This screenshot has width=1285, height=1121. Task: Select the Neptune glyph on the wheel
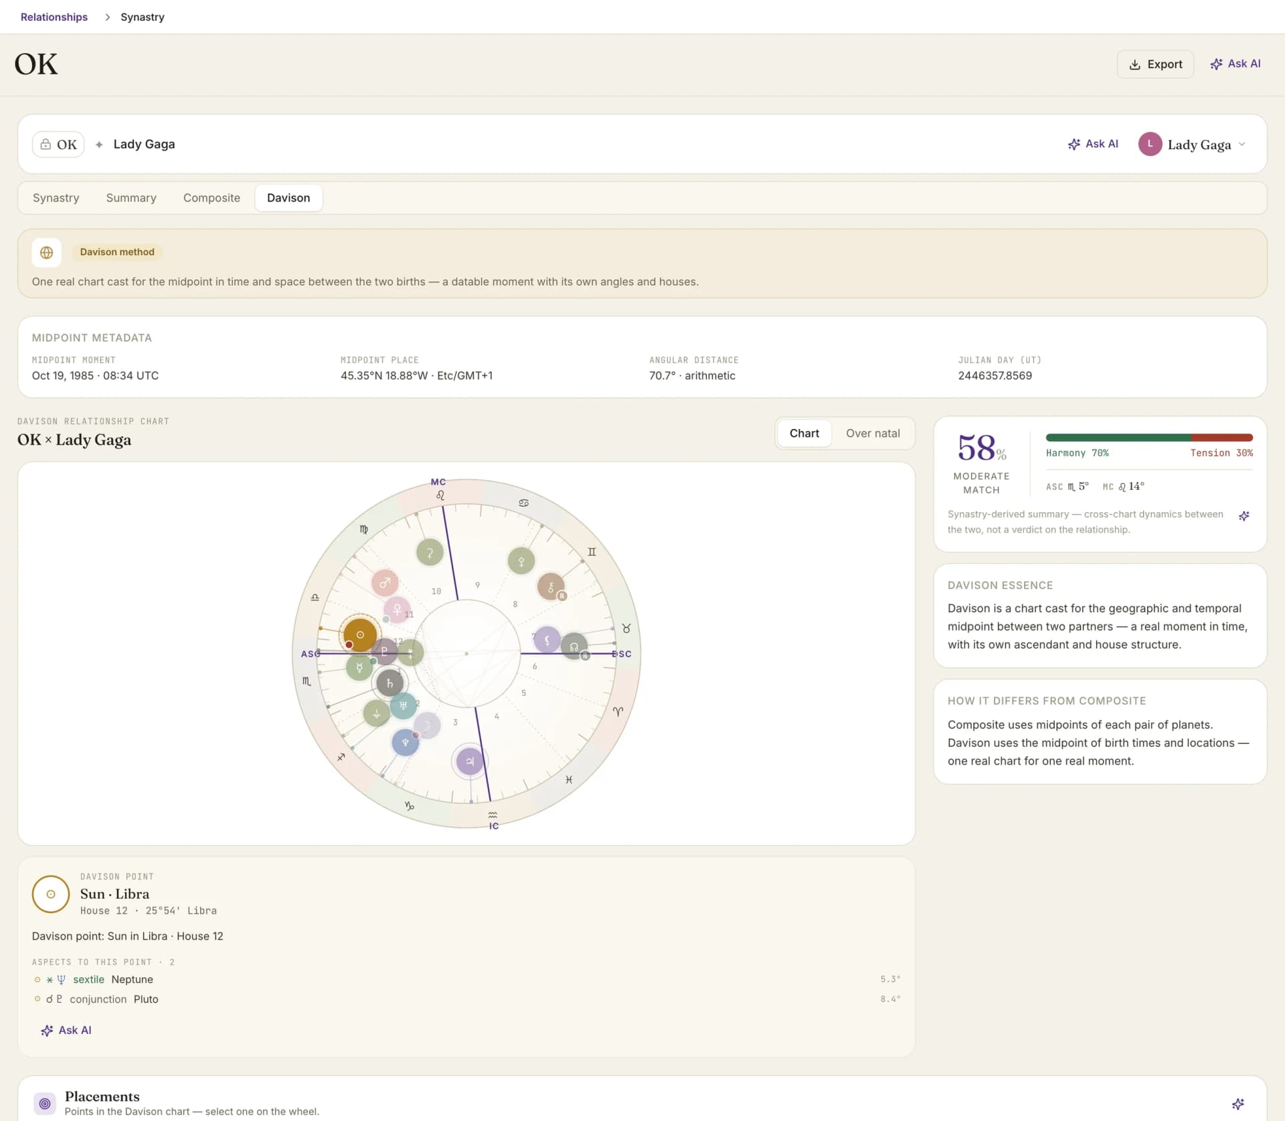(x=405, y=742)
